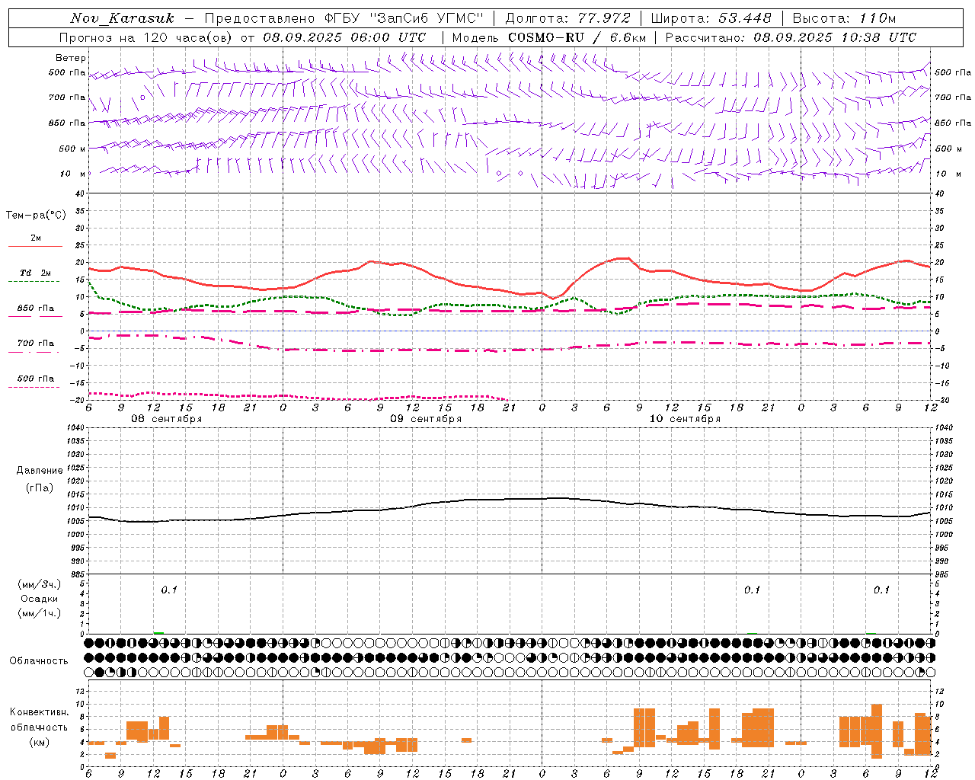Click the tallest orange convective cloud bar

coord(877,731)
